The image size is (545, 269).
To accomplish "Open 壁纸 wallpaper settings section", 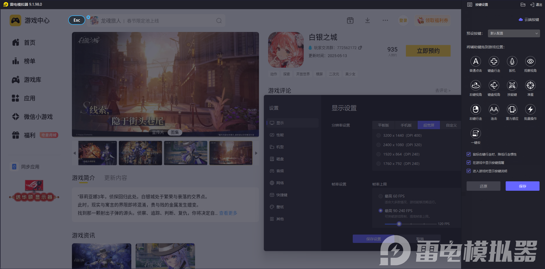I will (293, 207).
